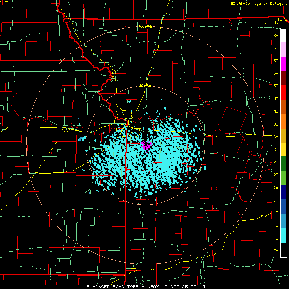Click the cyan 10 kft legend swatch
Image resolution: width=289 pixels, height=289 pixels.
tap(284, 235)
